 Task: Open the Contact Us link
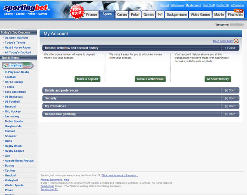click(x=223, y=5)
